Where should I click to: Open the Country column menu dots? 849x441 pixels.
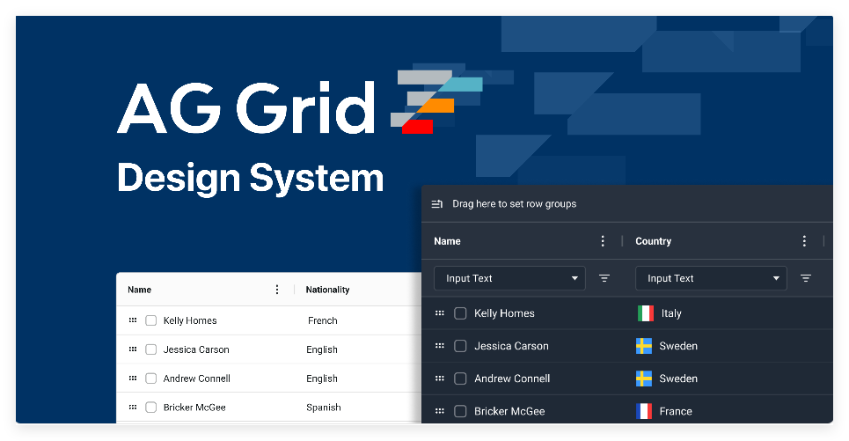point(804,241)
